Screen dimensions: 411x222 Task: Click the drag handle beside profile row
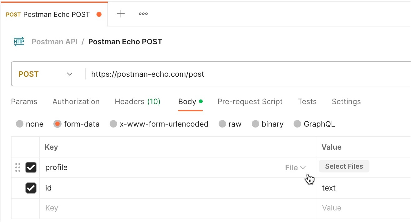tap(18, 168)
